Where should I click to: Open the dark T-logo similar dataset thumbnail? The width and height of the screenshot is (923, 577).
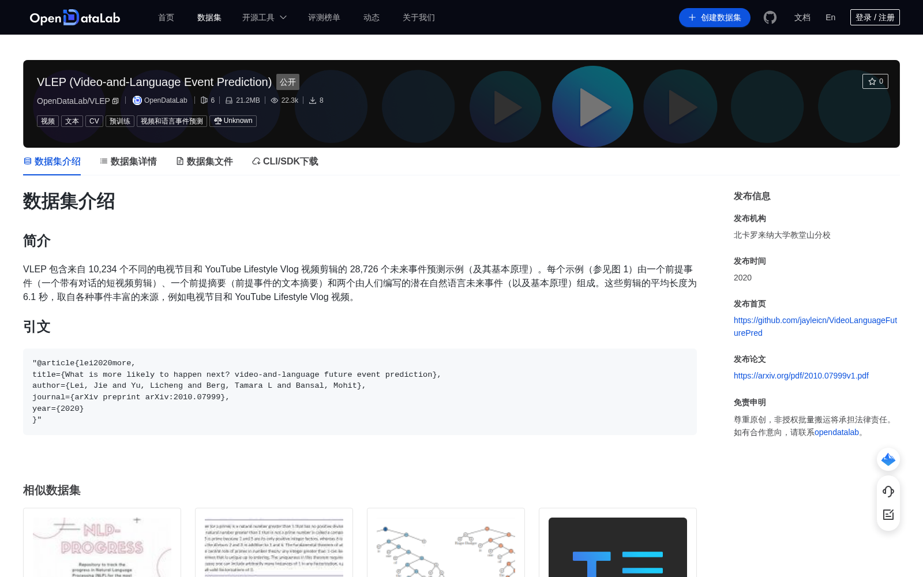point(618,546)
